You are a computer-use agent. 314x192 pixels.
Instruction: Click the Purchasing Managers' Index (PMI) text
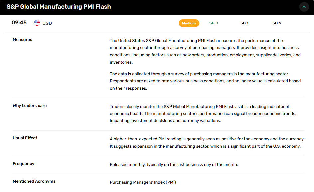(143, 182)
